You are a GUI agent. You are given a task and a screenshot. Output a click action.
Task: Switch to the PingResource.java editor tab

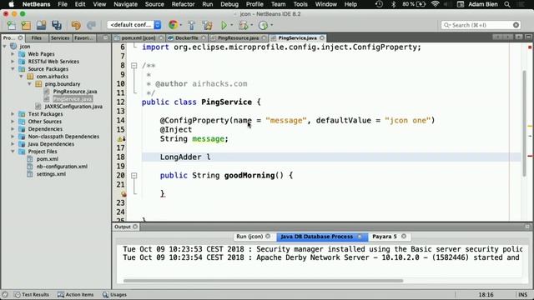pyautogui.click(x=238, y=37)
